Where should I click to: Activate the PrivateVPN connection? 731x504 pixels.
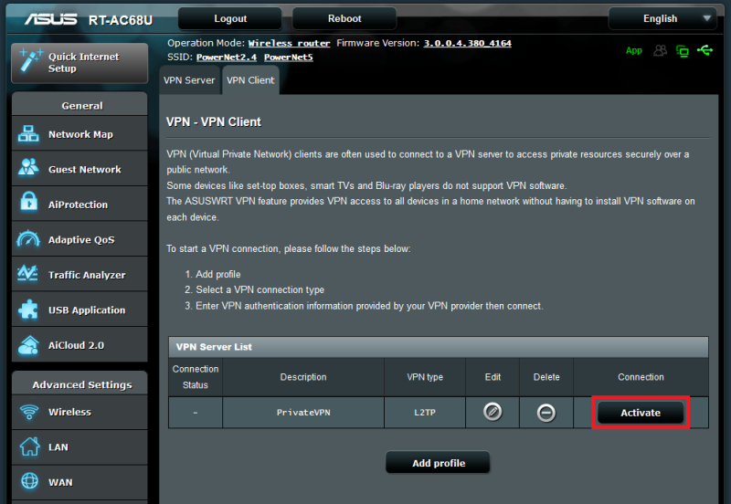tap(641, 413)
